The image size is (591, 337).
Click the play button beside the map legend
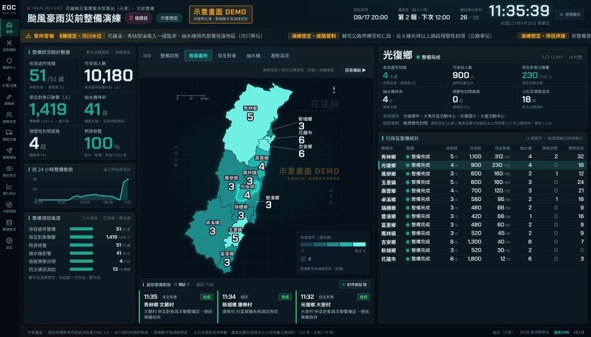[355, 70]
